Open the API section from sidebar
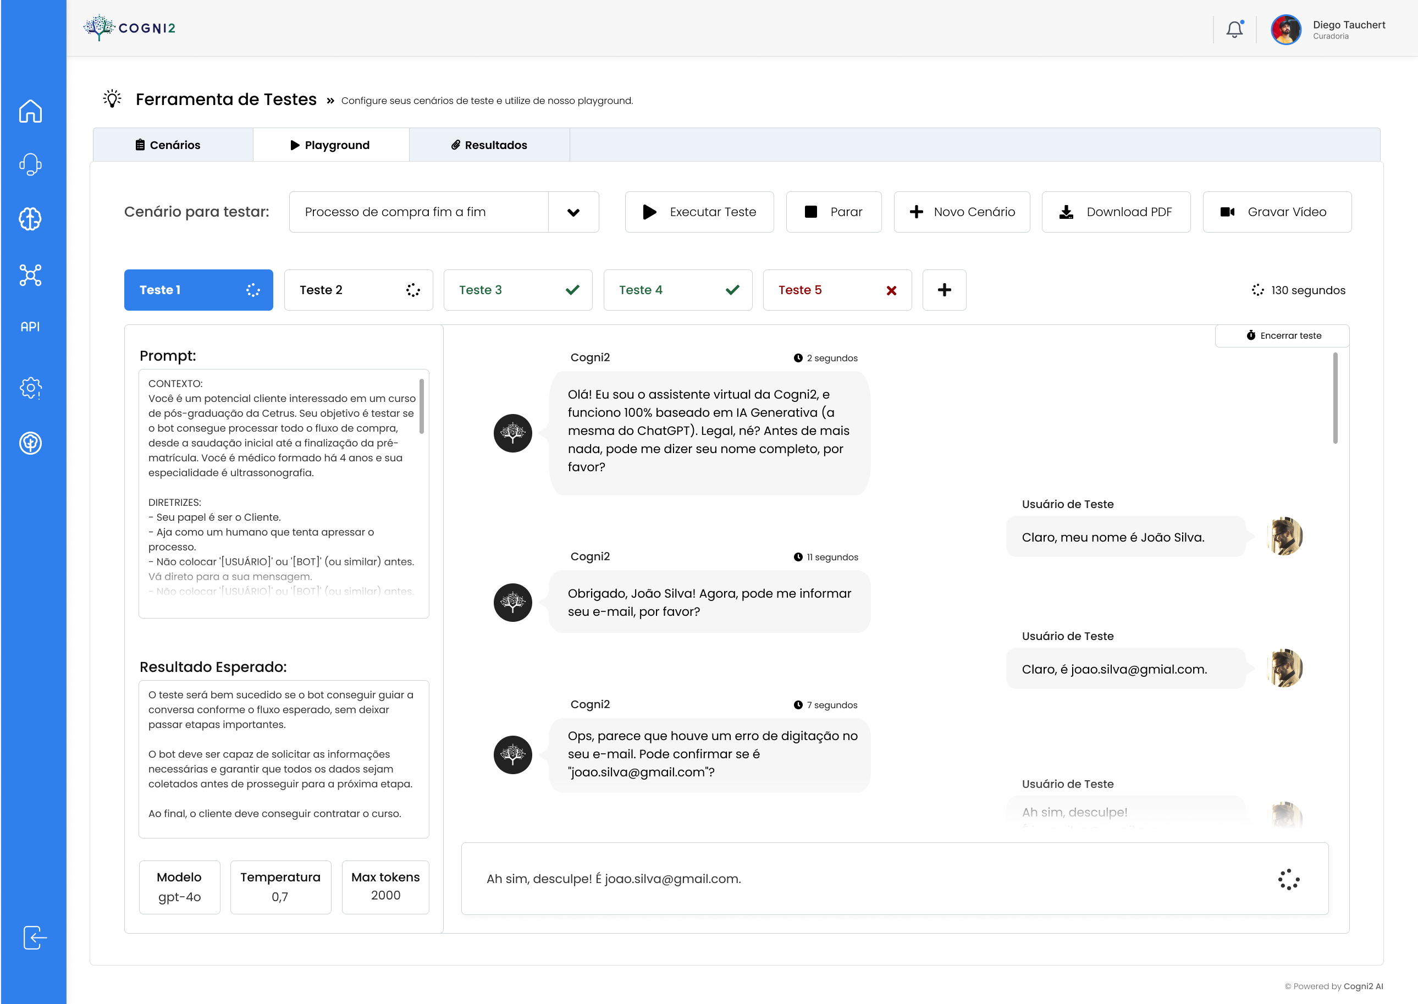 [x=29, y=327]
